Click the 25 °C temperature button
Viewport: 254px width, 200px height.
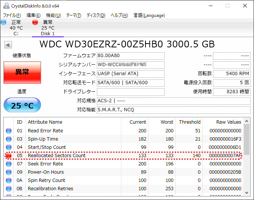(22, 105)
